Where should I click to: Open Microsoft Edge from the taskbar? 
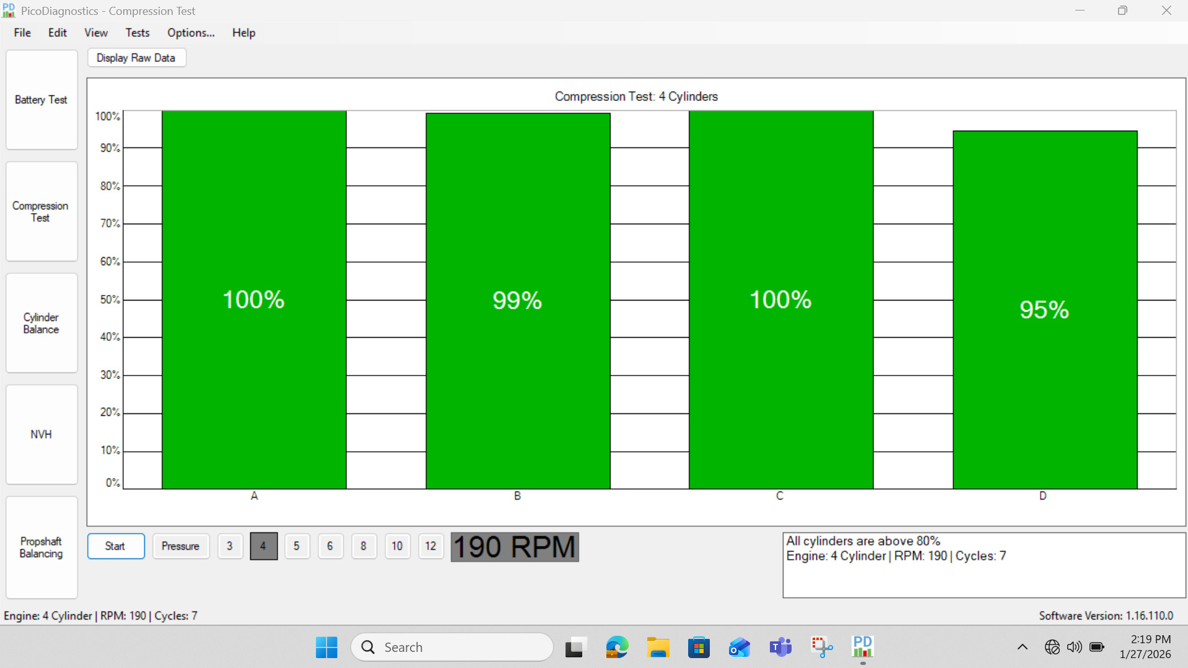(616, 647)
